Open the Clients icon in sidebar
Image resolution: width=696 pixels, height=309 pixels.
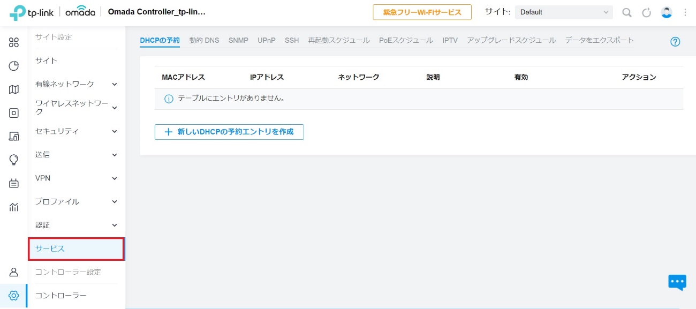click(14, 137)
